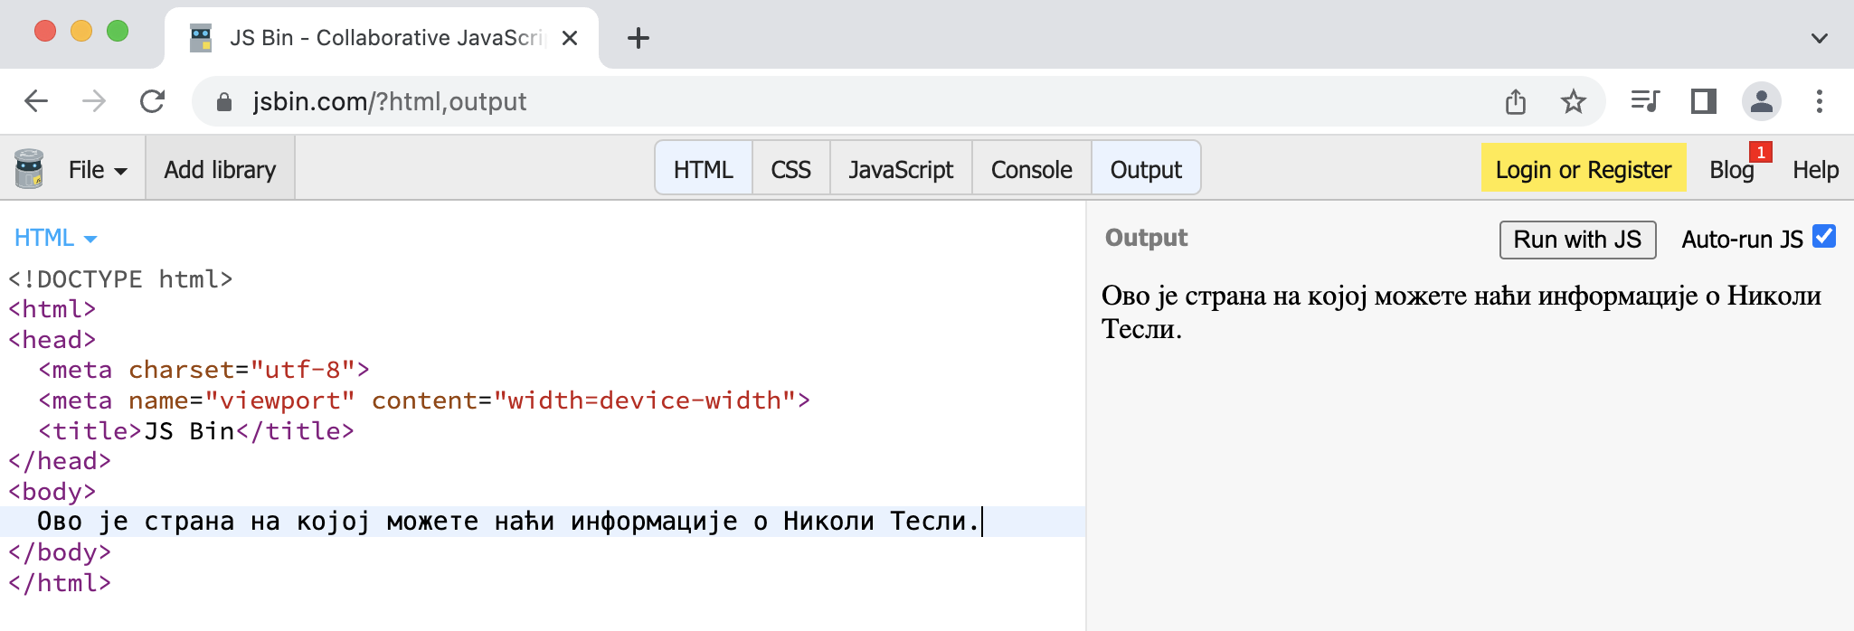Click the JS Bin robot logo icon
Screen dimensions: 1854x631
(x=29, y=169)
